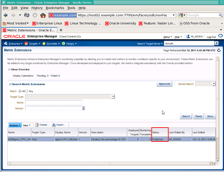Open the Actions dropdown menu

(x=15, y=125)
